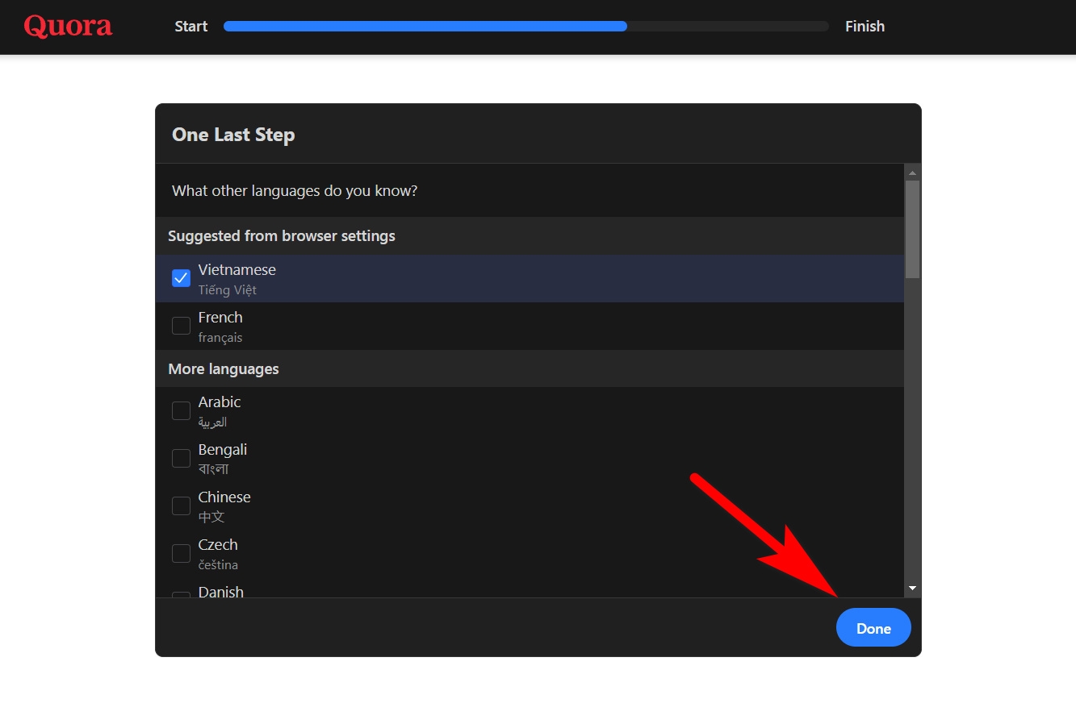Click the Danish language label
Screen dimensions: 1076x724
click(221, 592)
